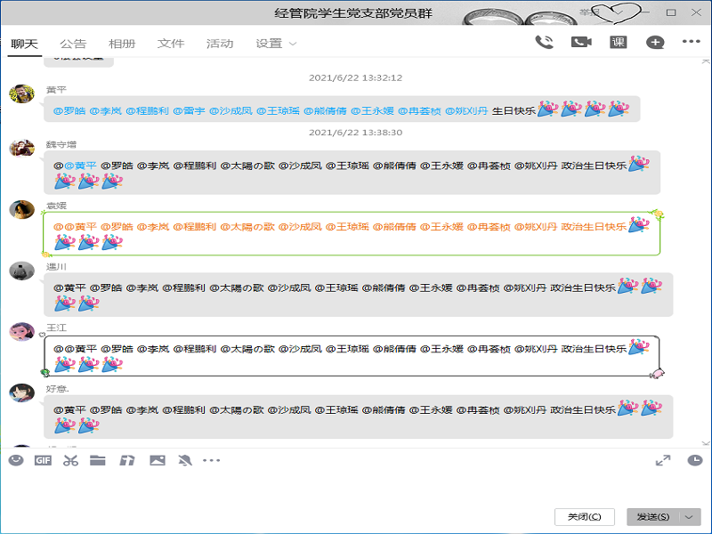Select the scissors screenshot tool
The height and width of the screenshot is (534, 712).
pos(70,460)
